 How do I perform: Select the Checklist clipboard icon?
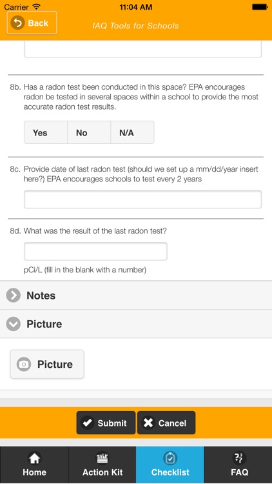click(170, 458)
